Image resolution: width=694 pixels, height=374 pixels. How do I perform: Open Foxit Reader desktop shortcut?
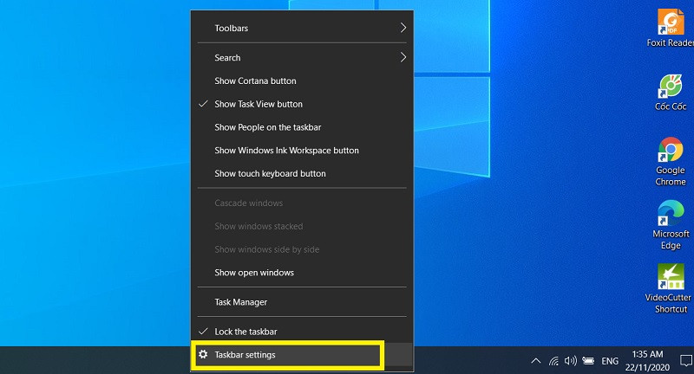(x=670, y=28)
